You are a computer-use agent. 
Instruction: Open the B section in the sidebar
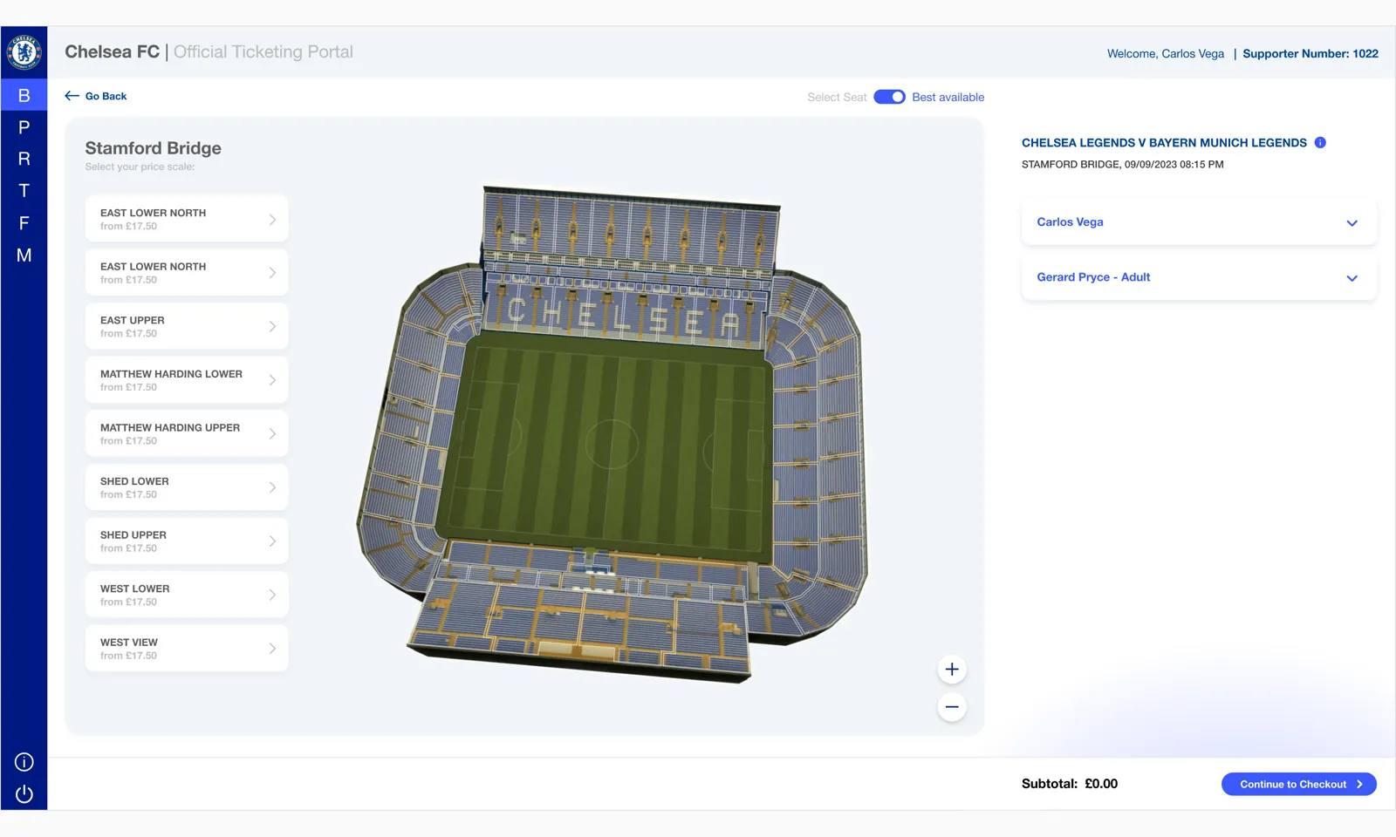pos(24,95)
